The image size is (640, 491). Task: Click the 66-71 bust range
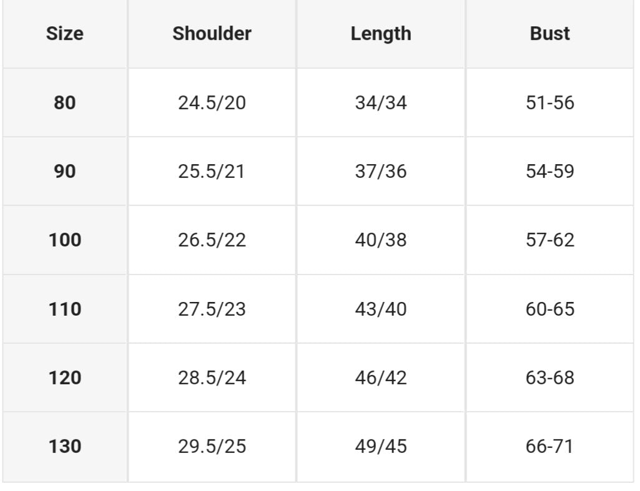549,447
